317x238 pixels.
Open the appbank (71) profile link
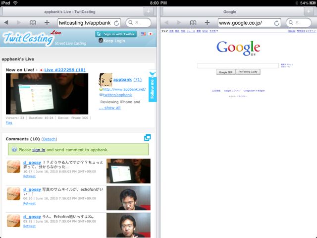(x=127, y=79)
